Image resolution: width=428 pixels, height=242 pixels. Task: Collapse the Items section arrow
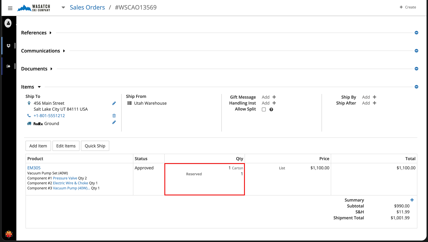click(39, 87)
